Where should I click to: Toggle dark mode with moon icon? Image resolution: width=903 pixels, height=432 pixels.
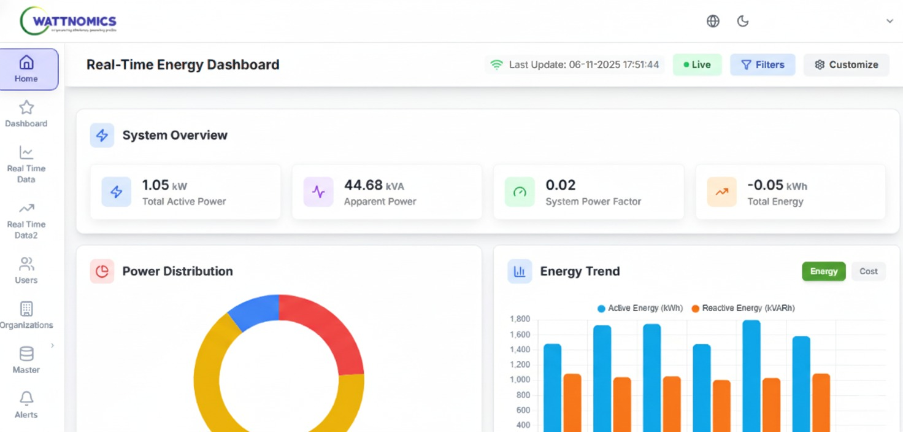[x=743, y=21]
